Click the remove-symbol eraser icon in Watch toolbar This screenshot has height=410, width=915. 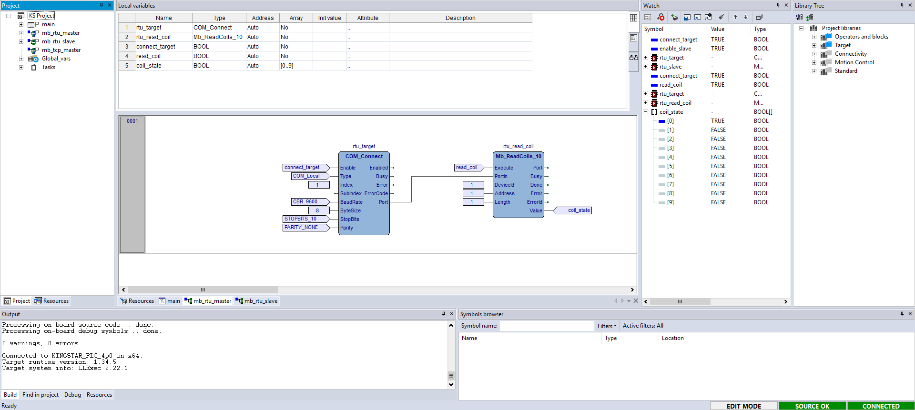click(674, 17)
